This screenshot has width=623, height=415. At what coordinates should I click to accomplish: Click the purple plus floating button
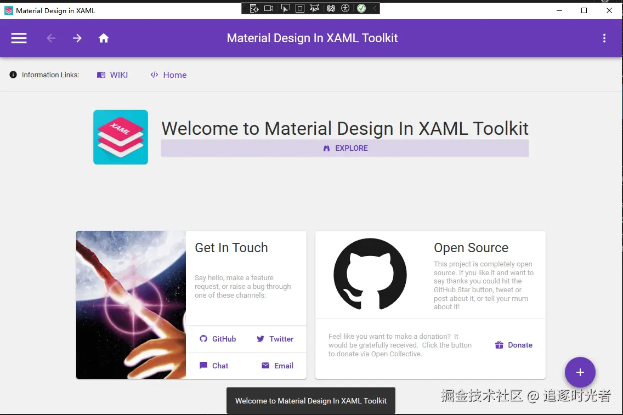pyautogui.click(x=580, y=372)
